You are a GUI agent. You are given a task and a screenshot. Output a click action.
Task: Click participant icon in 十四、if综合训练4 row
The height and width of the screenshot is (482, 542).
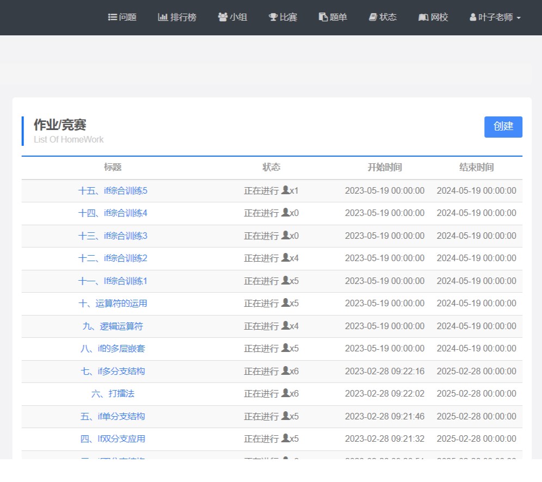pos(286,212)
